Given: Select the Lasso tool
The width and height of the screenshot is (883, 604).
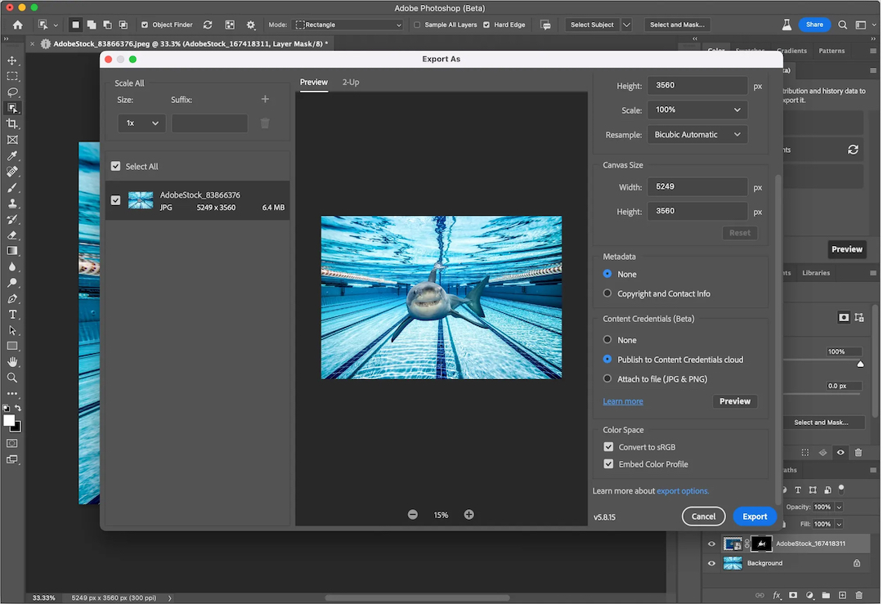Looking at the screenshot, I should (x=11, y=92).
